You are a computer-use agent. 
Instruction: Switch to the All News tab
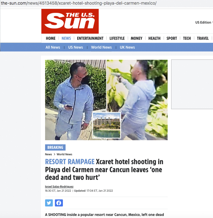53,47
